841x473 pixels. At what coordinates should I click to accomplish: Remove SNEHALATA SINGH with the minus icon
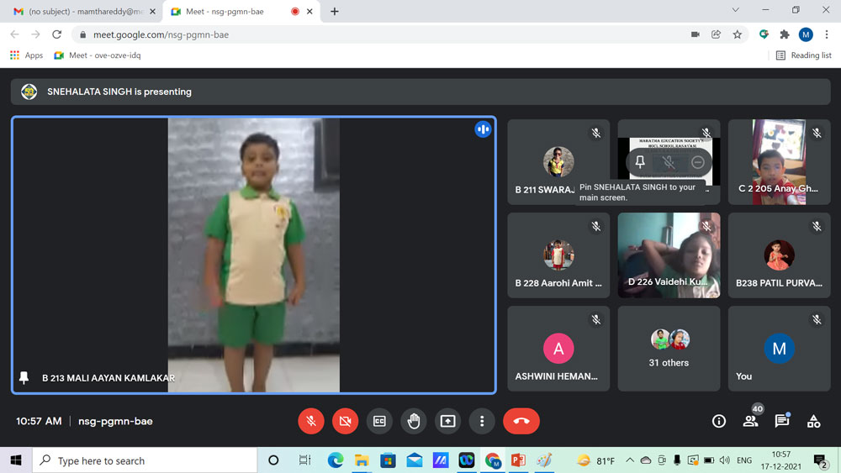click(697, 162)
